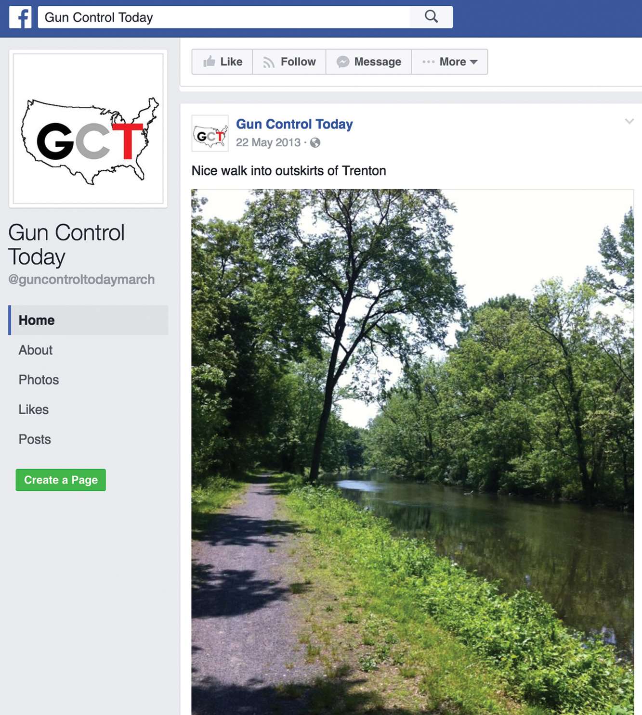The image size is (642, 715).
Task: Click the magnifying glass search icon
Action: click(x=431, y=17)
